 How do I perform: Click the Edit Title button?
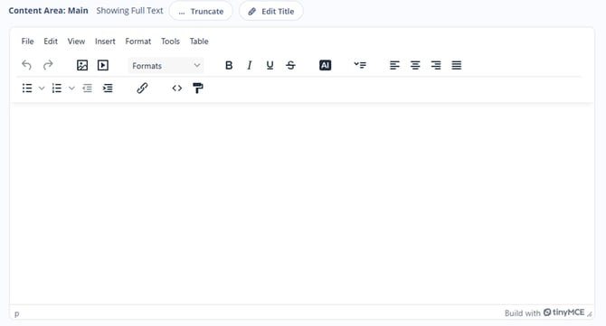(x=271, y=11)
